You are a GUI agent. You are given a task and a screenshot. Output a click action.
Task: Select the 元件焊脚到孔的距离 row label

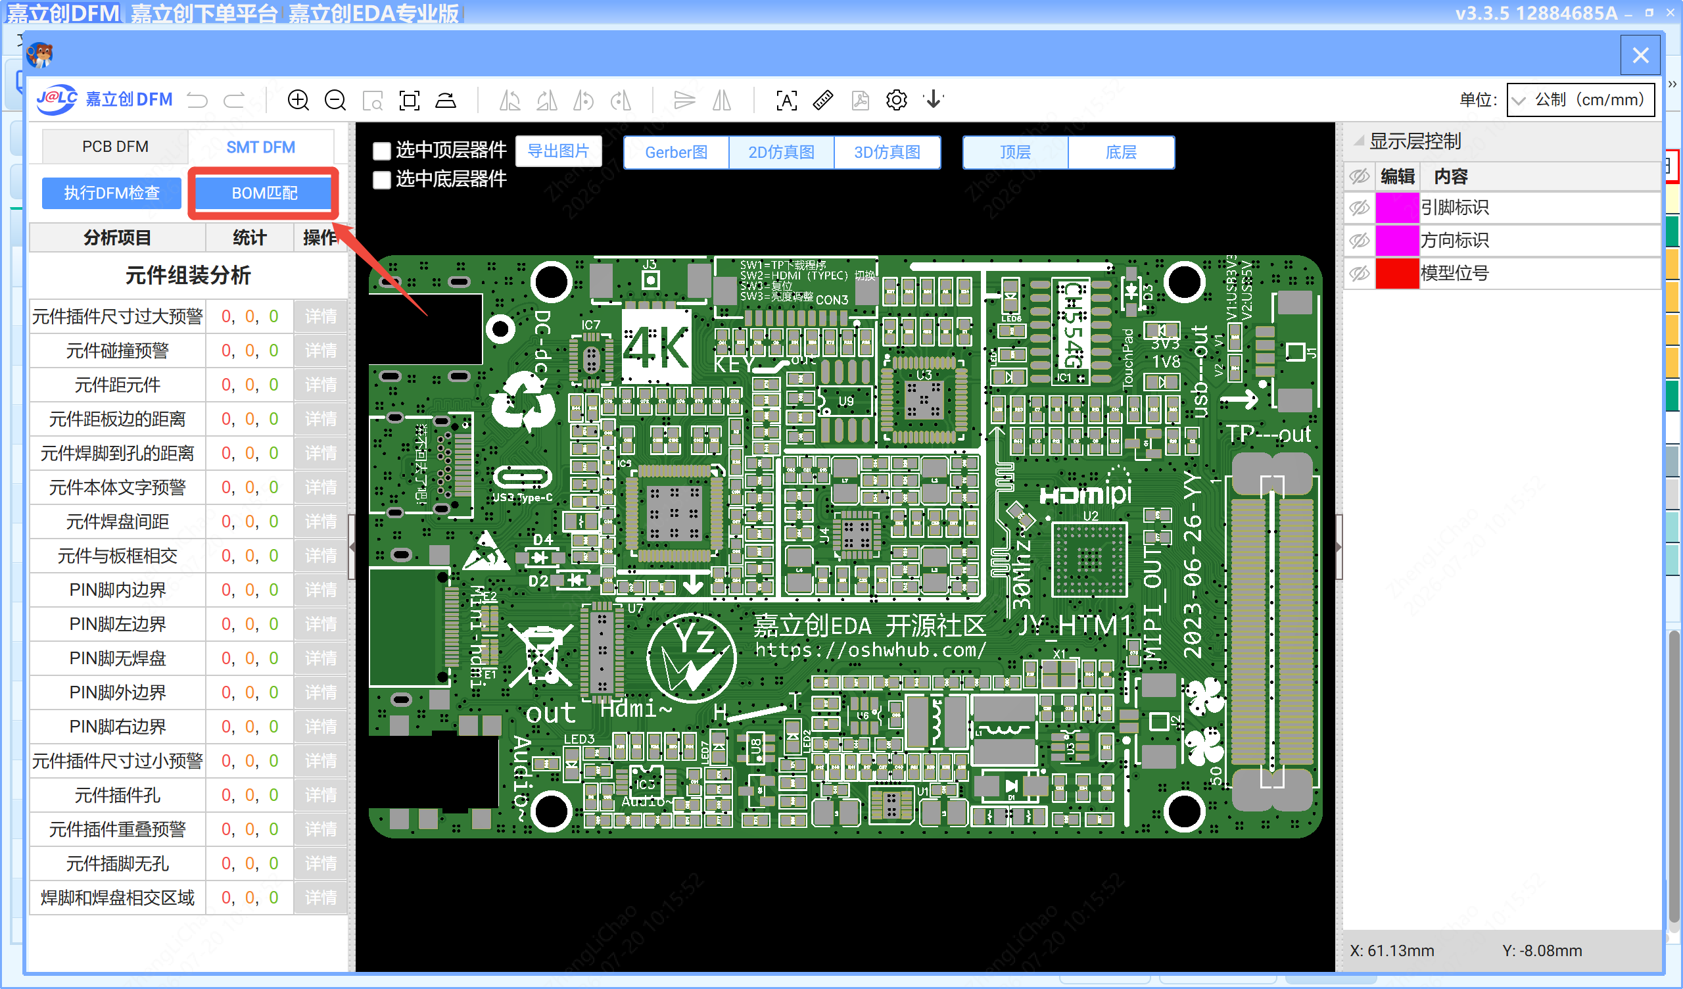[118, 454]
